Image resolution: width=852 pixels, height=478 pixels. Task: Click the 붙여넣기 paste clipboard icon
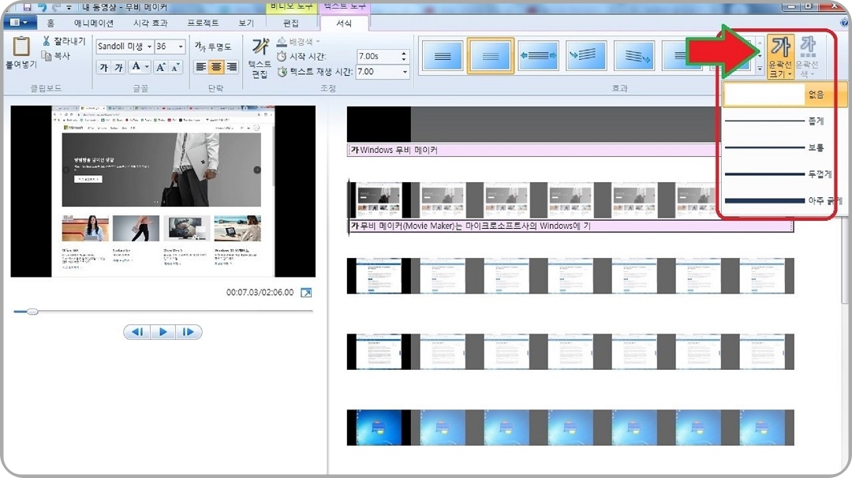click(x=21, y=47)
